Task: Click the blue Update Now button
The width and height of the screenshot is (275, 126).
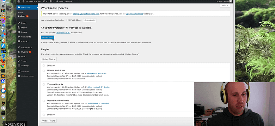Action: [47, 37]
